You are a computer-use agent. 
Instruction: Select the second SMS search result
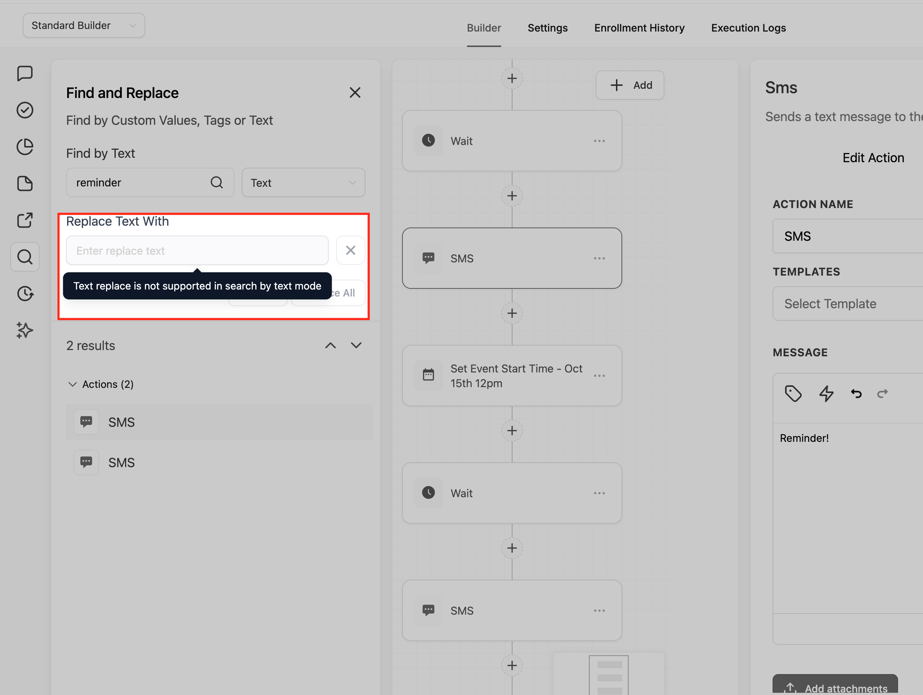click(121, 462)
